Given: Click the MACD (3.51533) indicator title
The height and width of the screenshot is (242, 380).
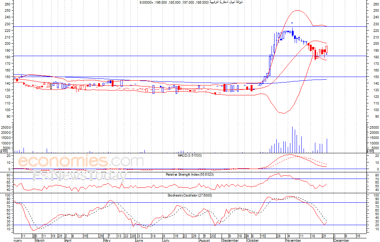Looking at the screenshot, I should click(x=190, y=155).
